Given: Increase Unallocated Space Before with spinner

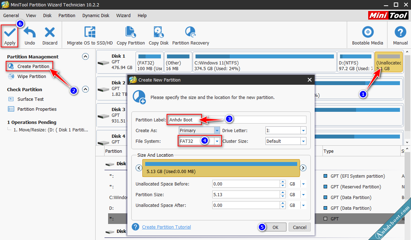Looking at the screenshot, I should tap(283, 182).
